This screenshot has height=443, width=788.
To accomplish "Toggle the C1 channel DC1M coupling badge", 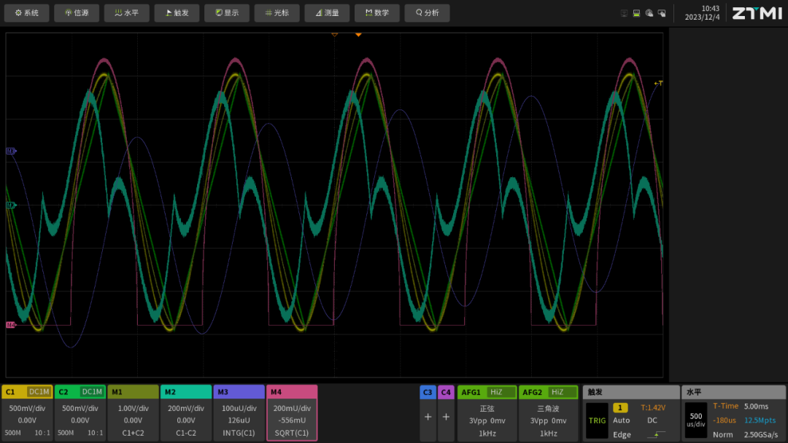I will pos(39,392).
